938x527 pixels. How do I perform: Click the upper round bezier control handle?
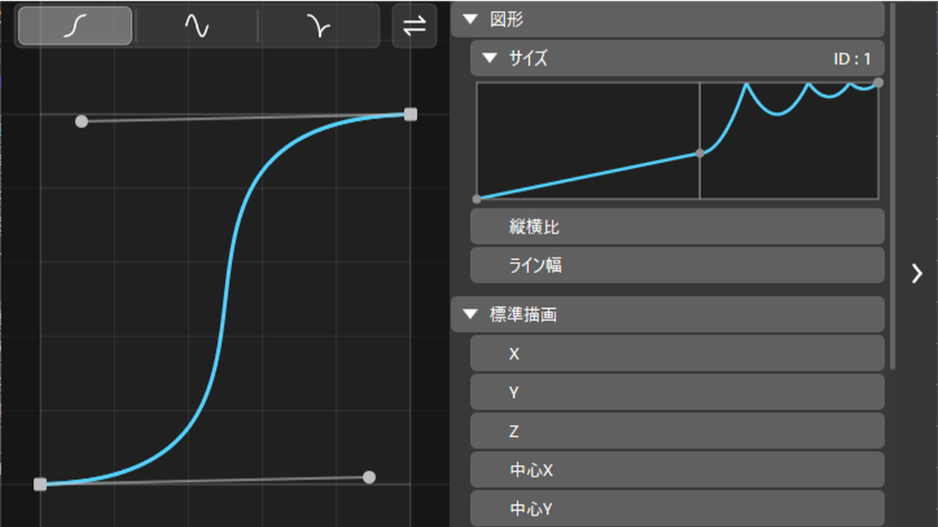[x=81, y=121]
